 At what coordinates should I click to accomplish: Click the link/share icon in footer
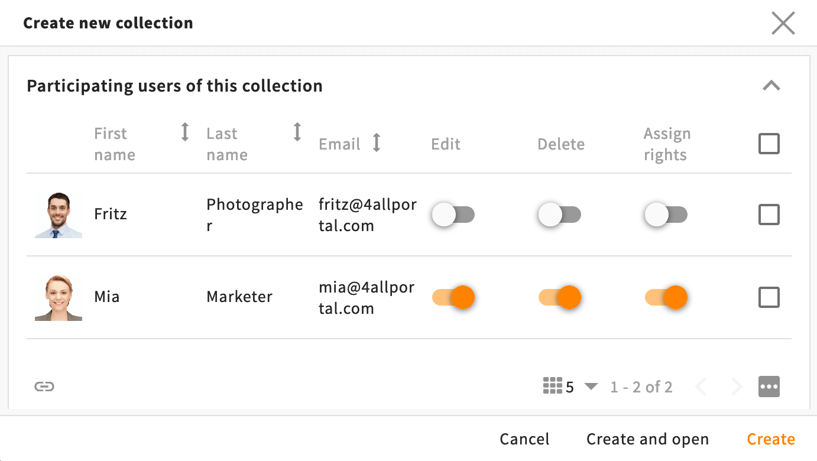click(44, 386)
